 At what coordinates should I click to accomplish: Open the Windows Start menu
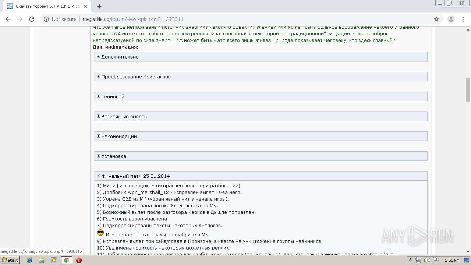coord(10,260)
